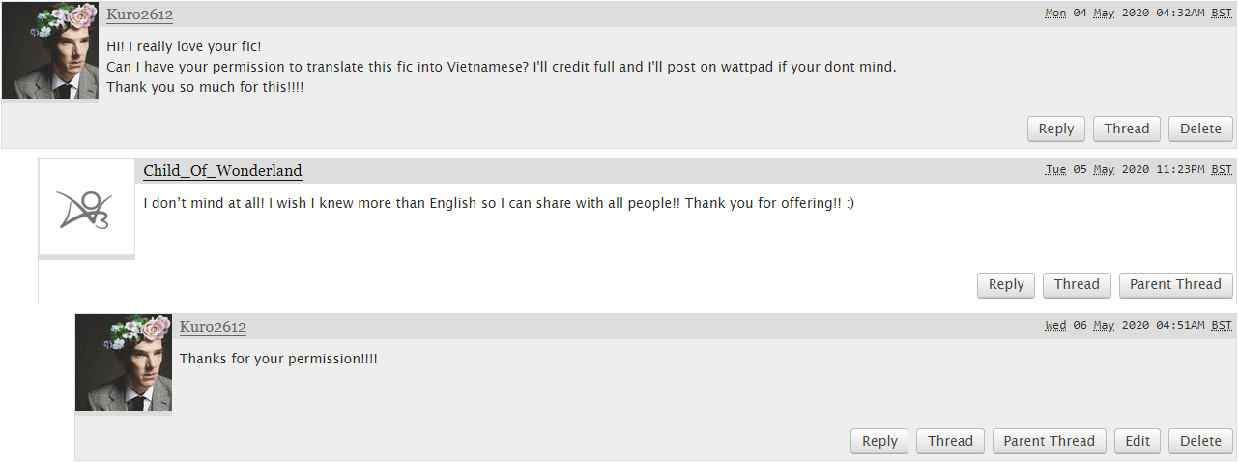
Task: Click the Wed 06 May 2020 timestamp
Action: [x=1138, y=325]
